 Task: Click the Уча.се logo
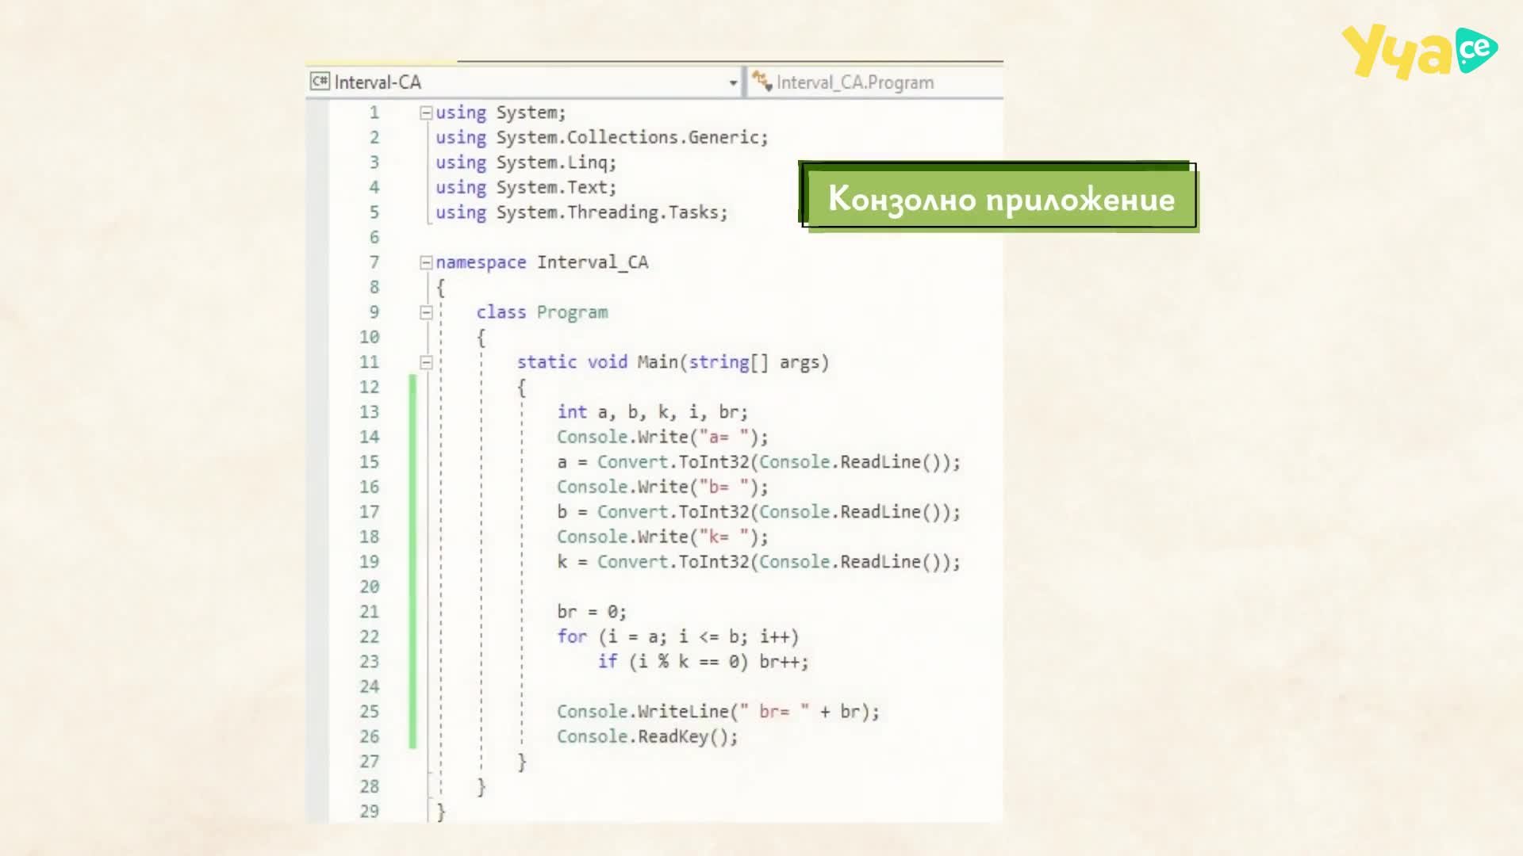(x=1419, y=52)
